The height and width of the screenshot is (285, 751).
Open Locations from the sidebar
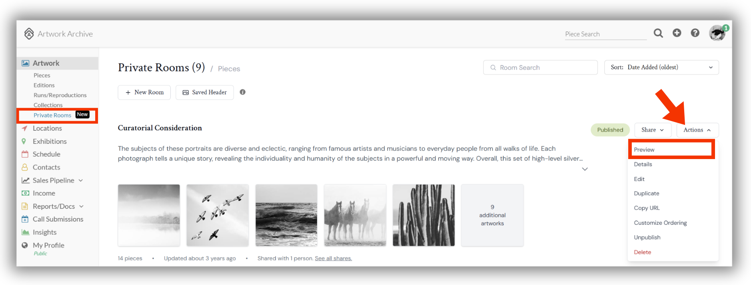(47, 128)
